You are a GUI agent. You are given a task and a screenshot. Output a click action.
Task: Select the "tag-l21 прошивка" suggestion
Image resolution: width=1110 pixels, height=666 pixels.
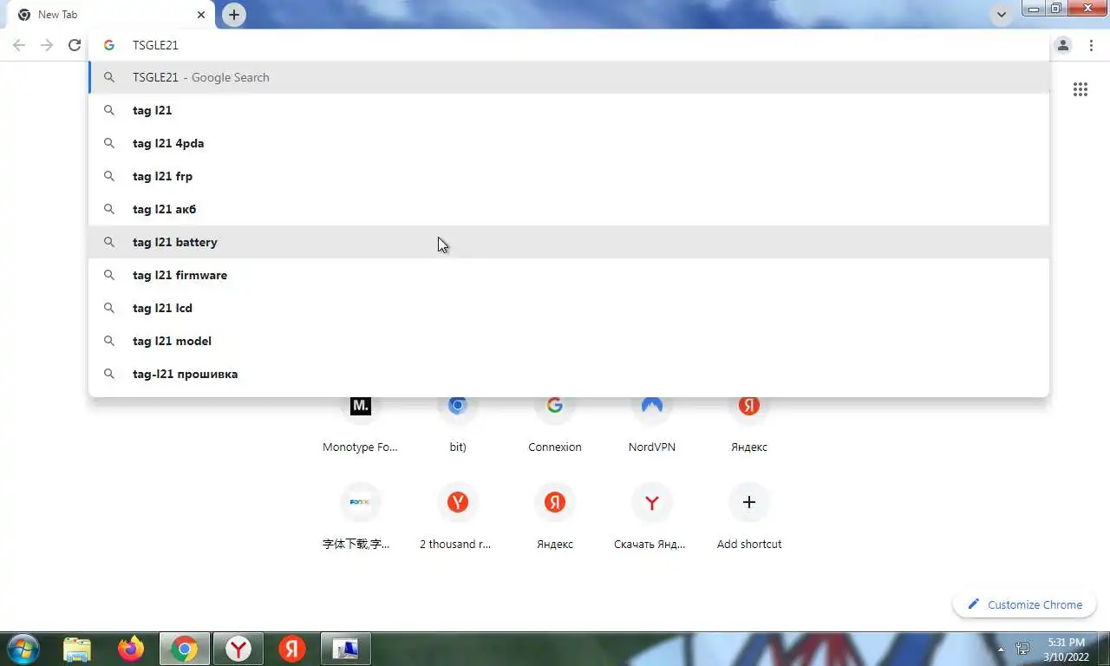click(x=569, y=374)
